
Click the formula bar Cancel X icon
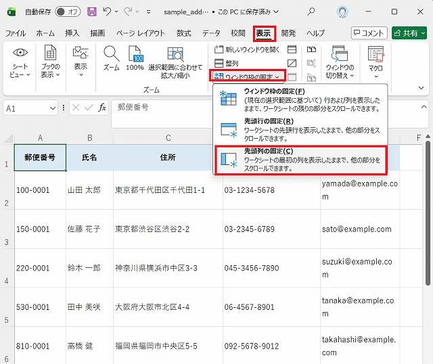(x=76, y=108)
